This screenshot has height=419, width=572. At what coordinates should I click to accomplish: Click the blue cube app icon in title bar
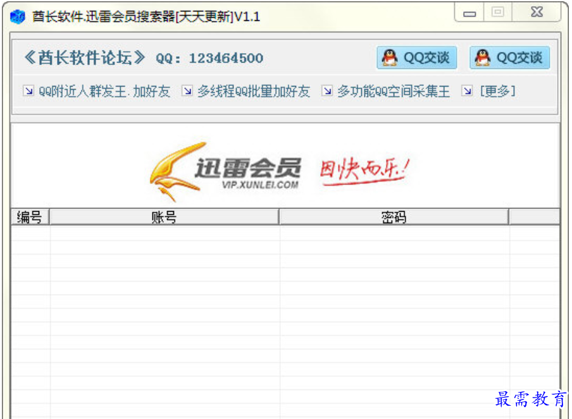tap(18, 16)
